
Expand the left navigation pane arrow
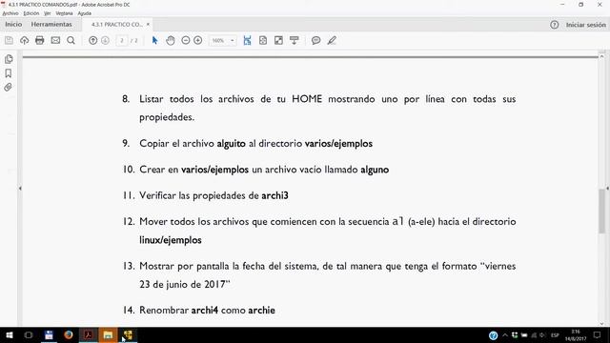tap(20, 189)
